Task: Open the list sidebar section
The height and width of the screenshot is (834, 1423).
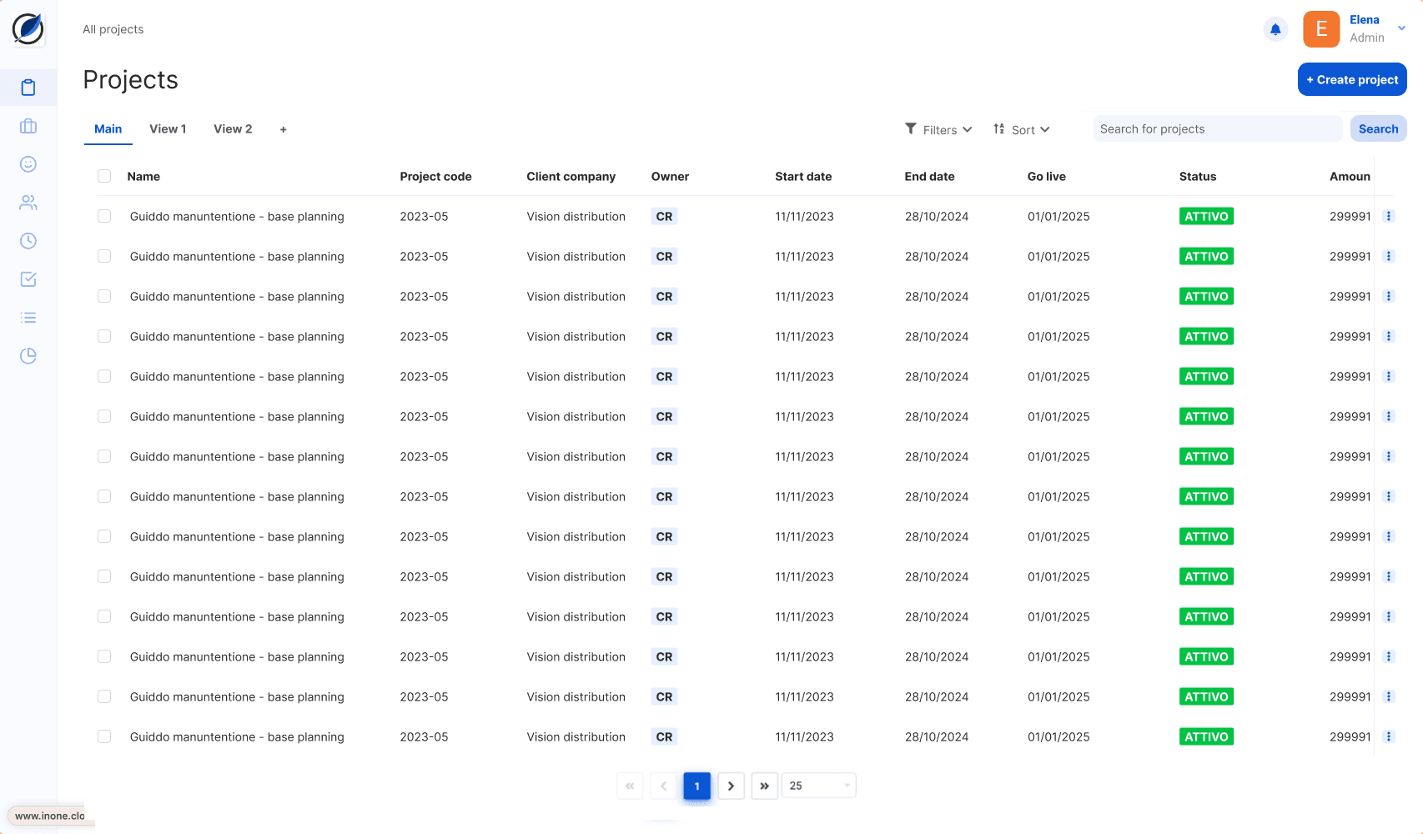Action: pos(28,318)
